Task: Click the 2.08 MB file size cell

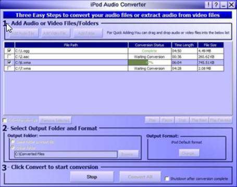Action: [210, 69]
